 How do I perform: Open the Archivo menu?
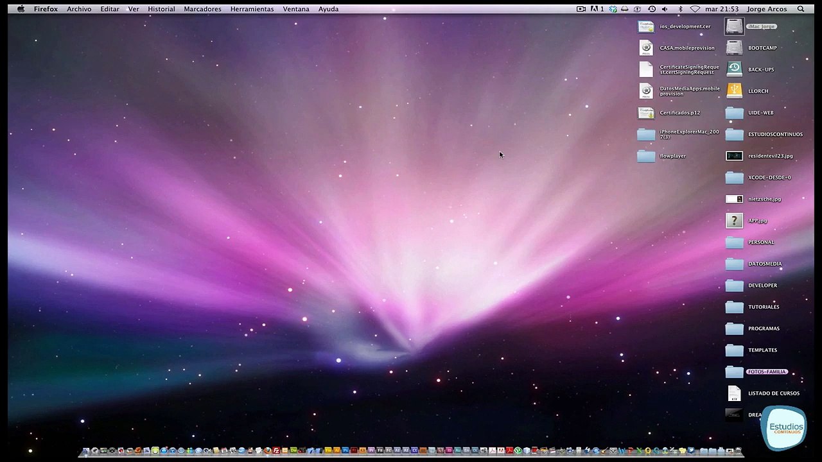(x=79, y=9)
